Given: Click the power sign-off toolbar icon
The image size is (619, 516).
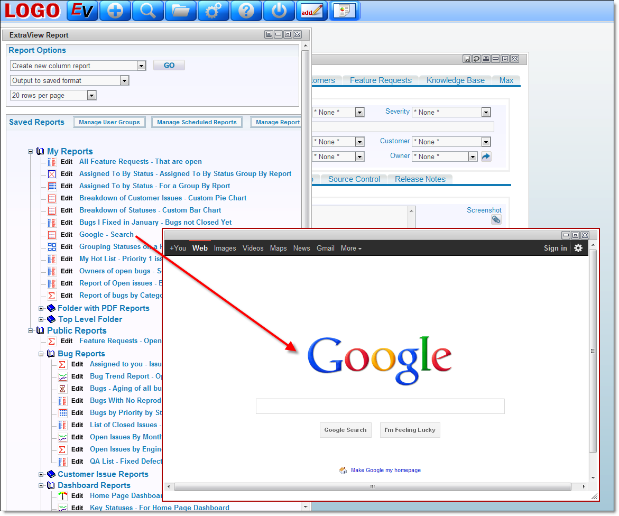Looking at the screenshot, I should (x=279, y=11).
